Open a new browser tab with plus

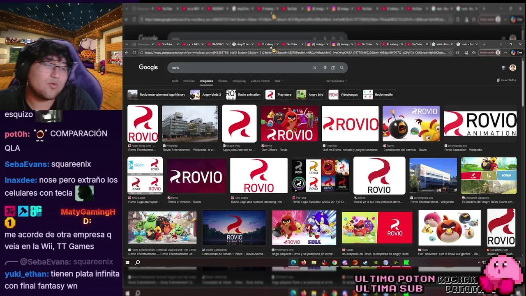tap(484, 44)
